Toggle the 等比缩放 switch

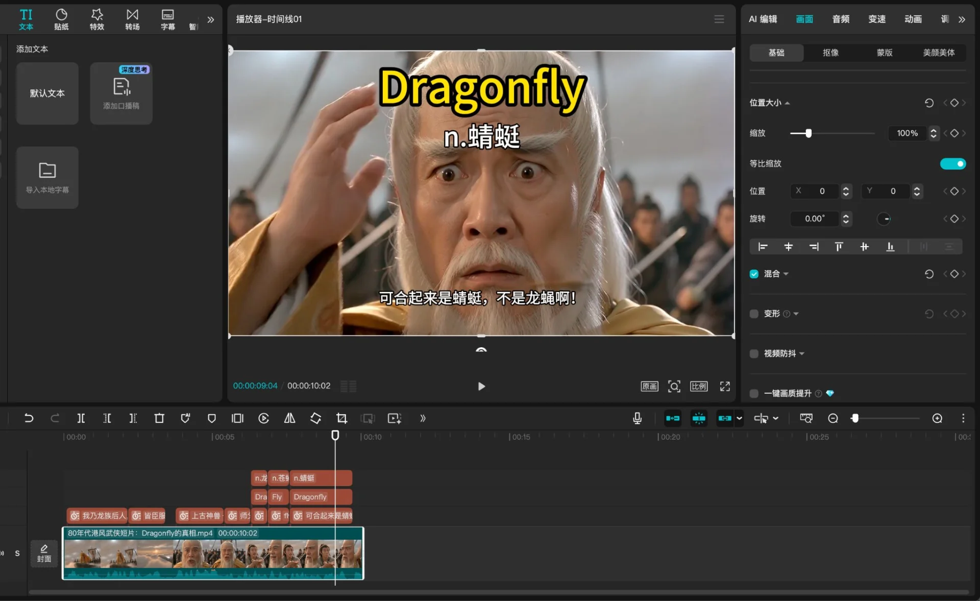click(x=953, y=164)
